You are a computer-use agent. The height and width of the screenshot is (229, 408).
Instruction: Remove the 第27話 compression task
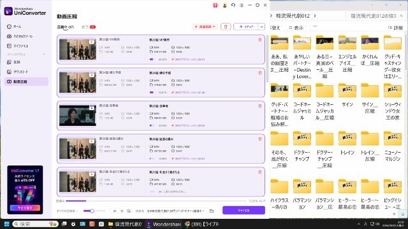259,172
